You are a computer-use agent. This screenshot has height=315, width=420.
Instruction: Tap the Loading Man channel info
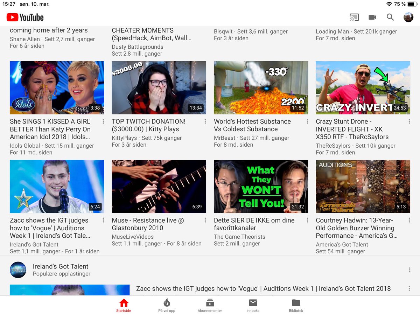(x=356, y=35)
